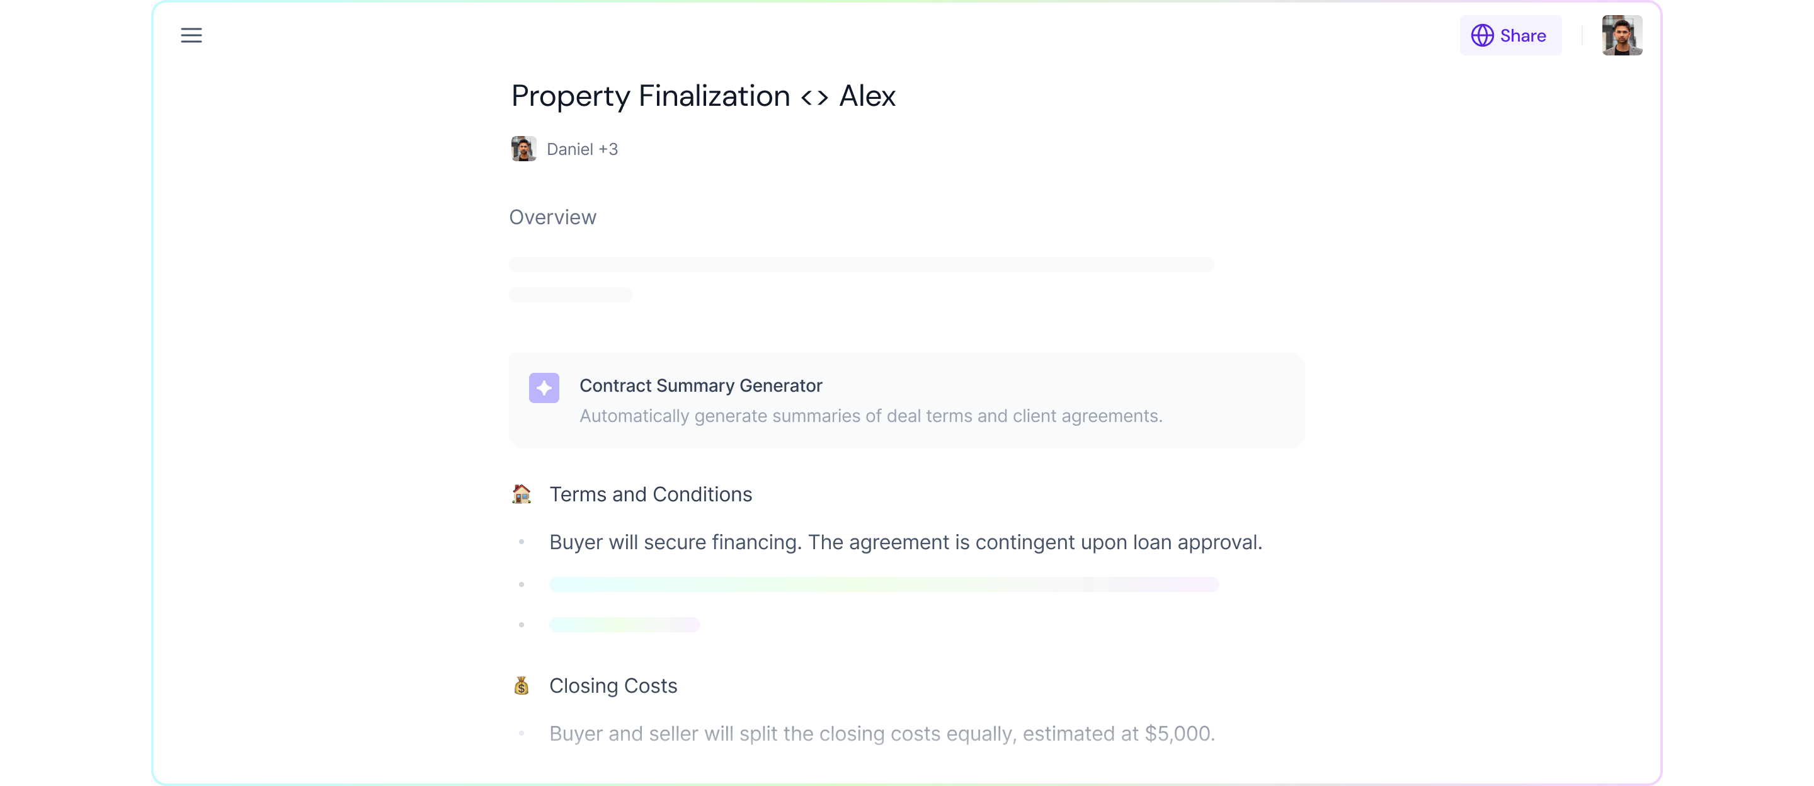The width and height of the screenshot is (1814, 786).
Task: Open the account avatar in top right corner
Action: (1622, 35)
